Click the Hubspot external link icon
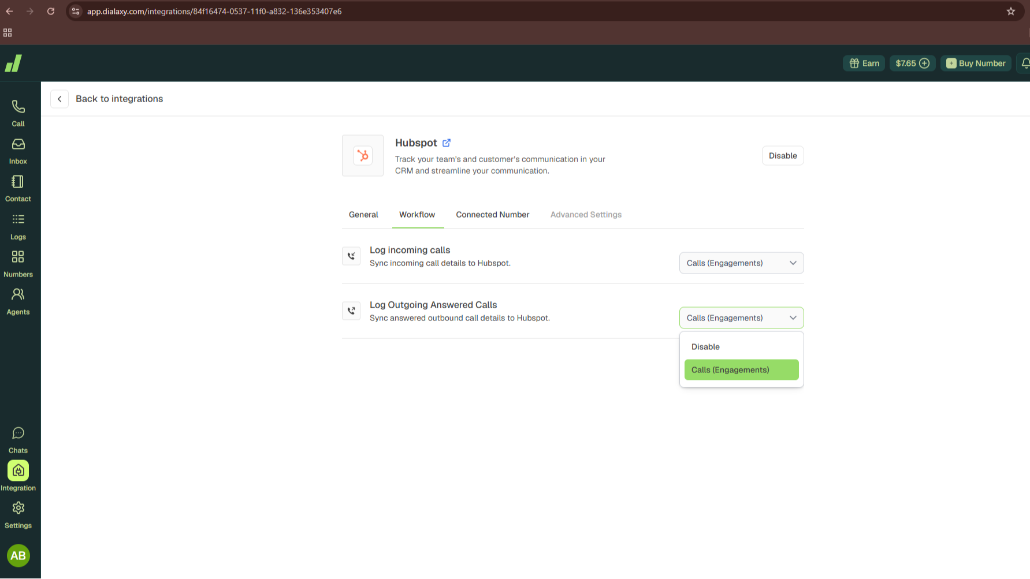The image size is (1030, 579). point(447,143)
